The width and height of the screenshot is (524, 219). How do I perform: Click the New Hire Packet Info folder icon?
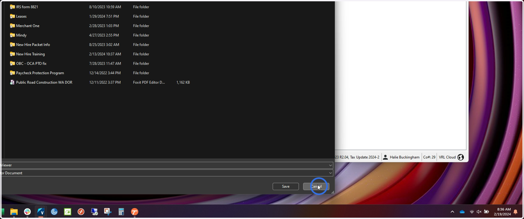[x=12, y=44]
